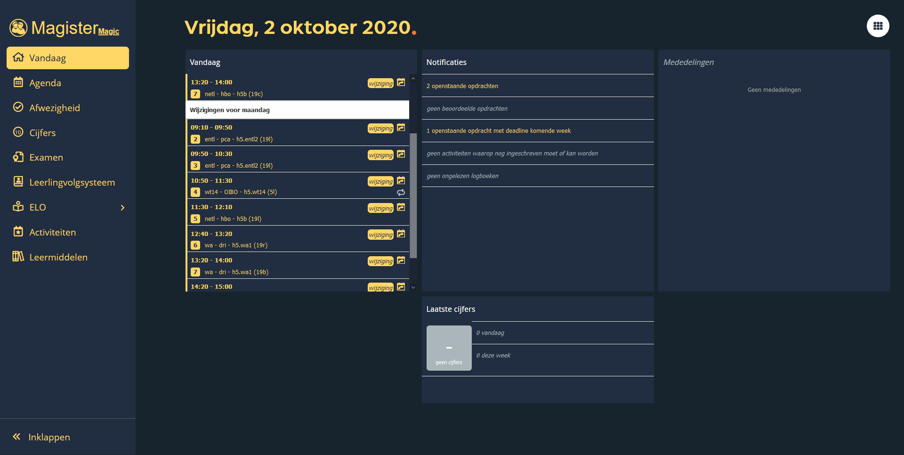Open Cijfers via the grade icon
The image size is (904, 455).
(18, 132)
